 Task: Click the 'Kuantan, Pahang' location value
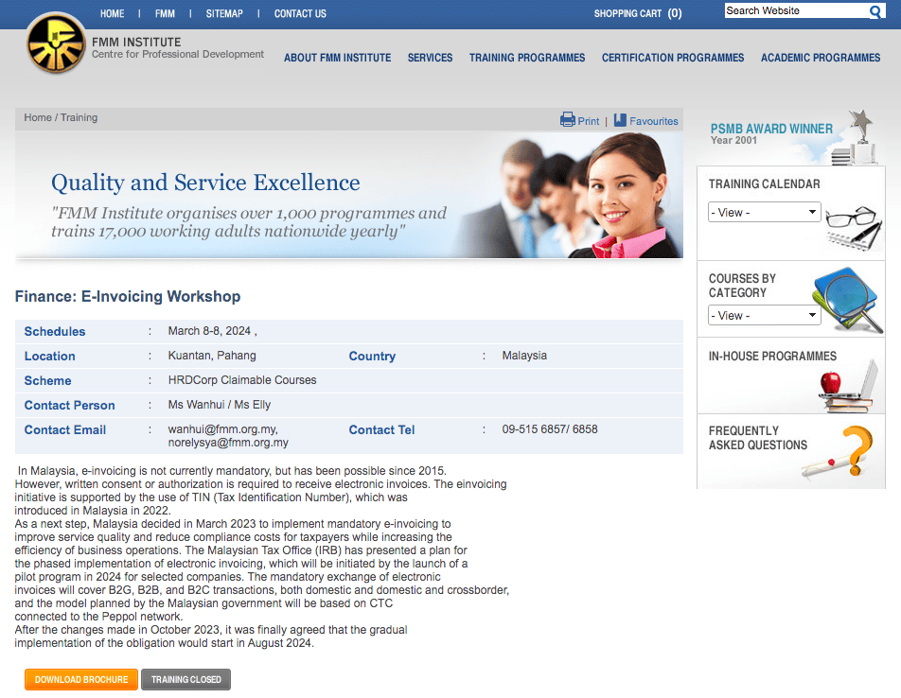pos(212,356)
